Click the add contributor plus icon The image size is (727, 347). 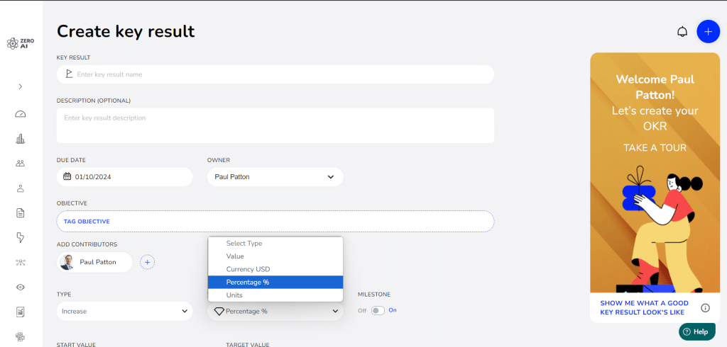pyautogui.click(x=148, y=262)
